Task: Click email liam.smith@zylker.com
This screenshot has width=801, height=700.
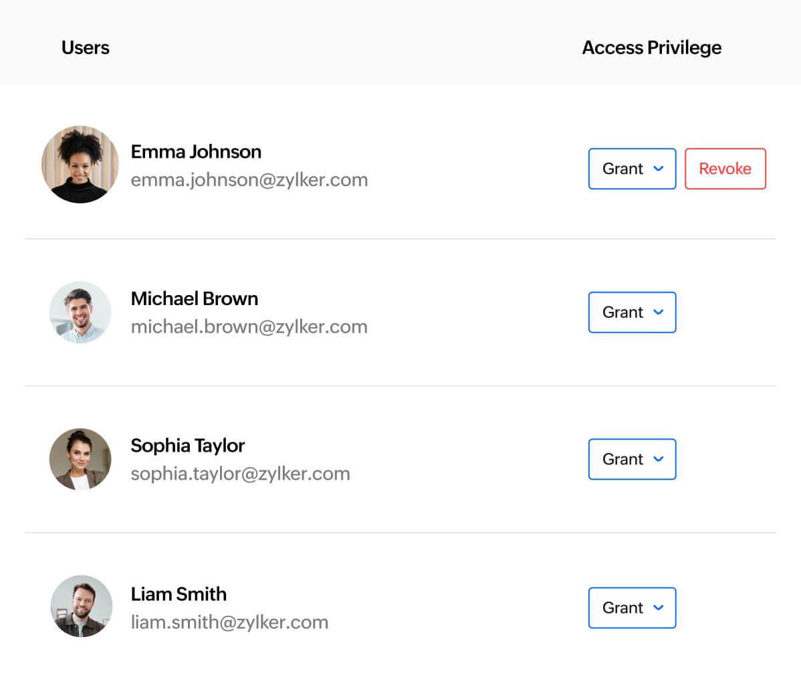Action: 229,622
